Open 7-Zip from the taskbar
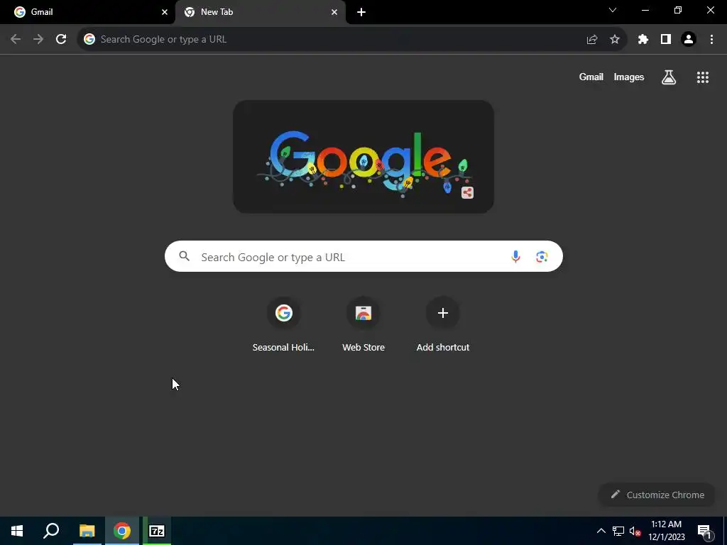The width and height of the screenshot is (727, 545). (157, 531)
